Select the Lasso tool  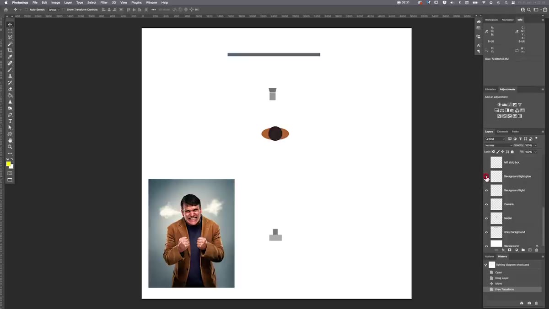(10, 37)
